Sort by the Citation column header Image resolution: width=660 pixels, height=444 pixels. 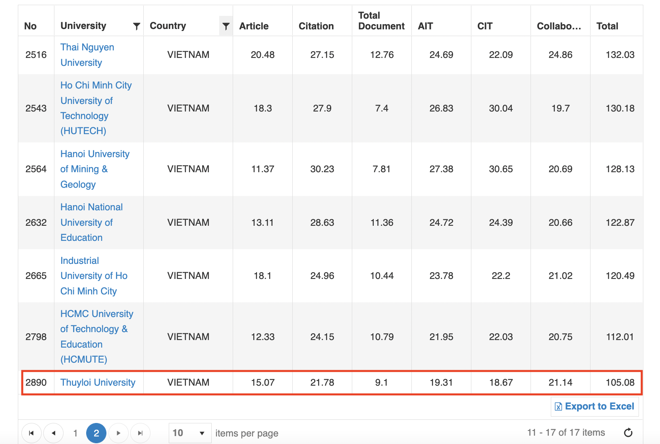point(316,26)
